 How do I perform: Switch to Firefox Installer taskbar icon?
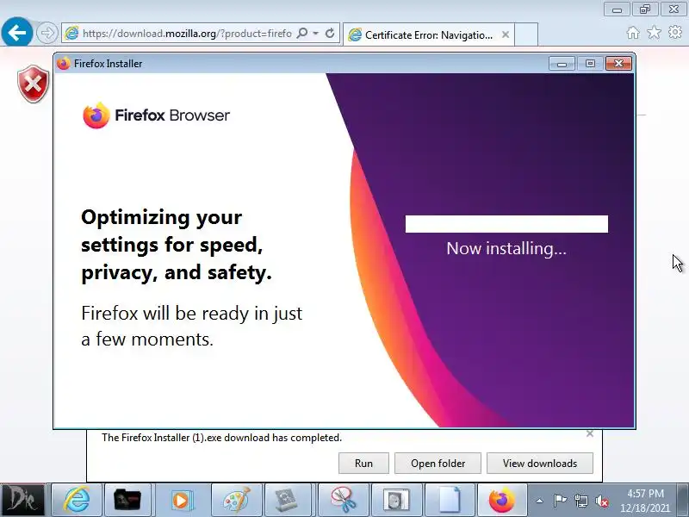tap(502, 500)
